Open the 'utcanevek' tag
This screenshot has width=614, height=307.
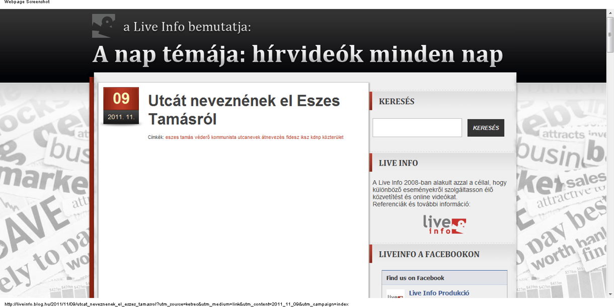point(249,137)
